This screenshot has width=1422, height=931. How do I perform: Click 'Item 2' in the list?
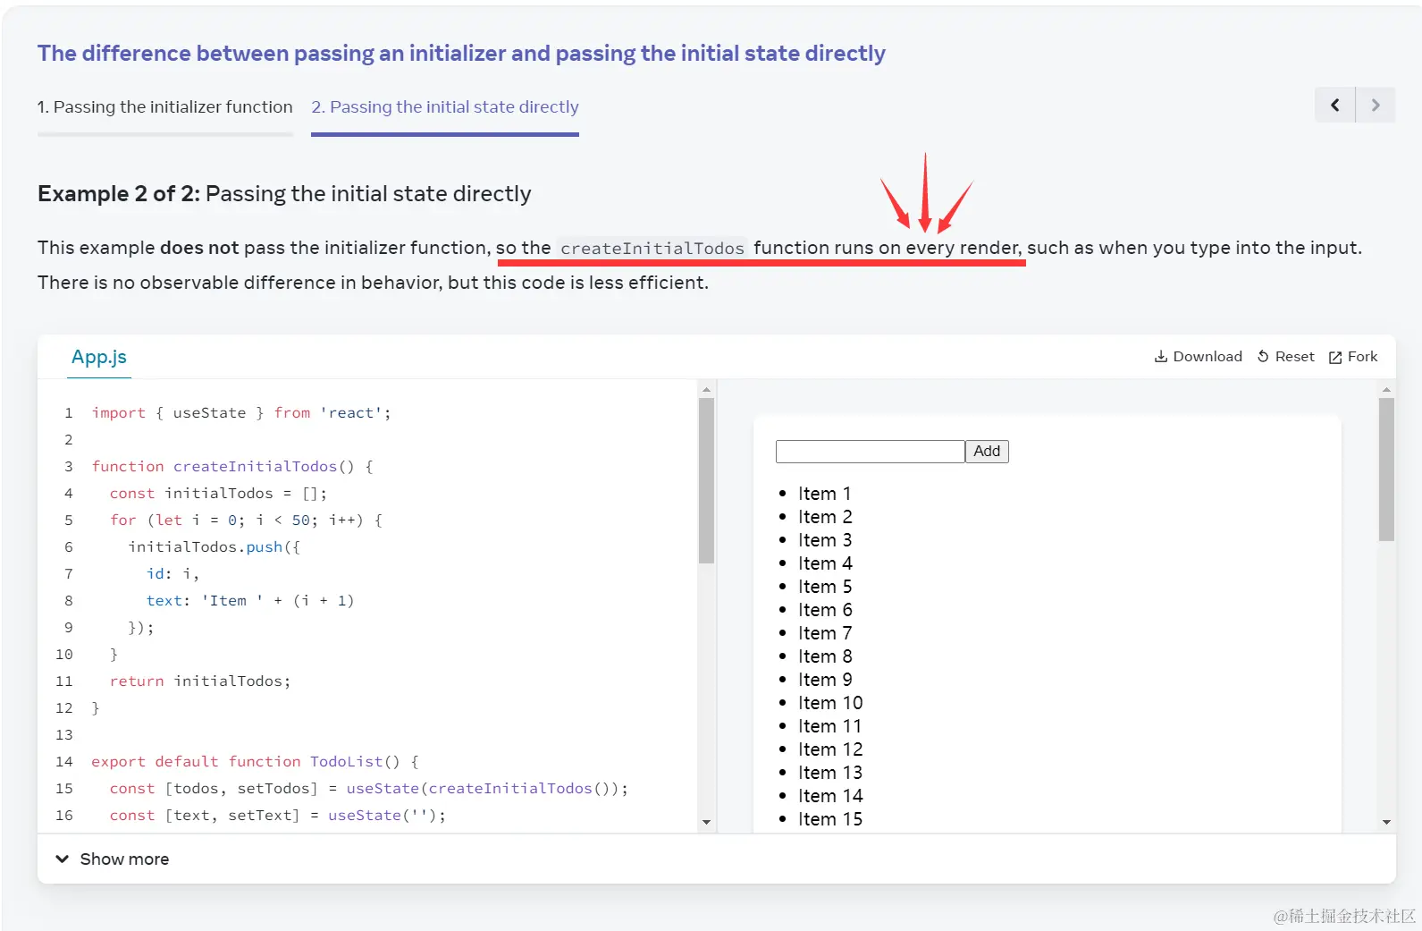(x=825, y=517)
